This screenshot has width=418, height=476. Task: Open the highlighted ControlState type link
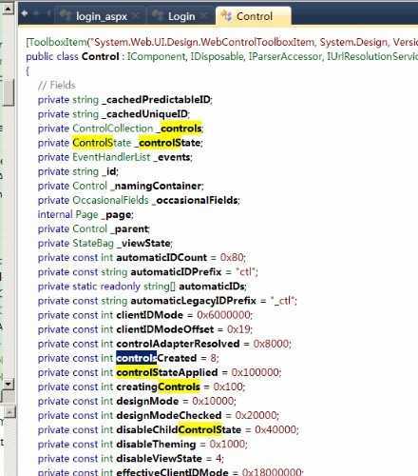[x=102, y=143]
